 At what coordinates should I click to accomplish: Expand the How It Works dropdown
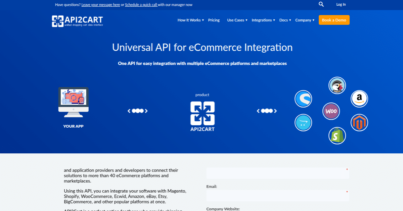[x=190, y=20]
